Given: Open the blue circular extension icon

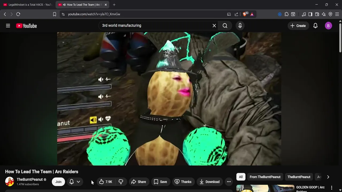Looking at the screenshot, I should point(280,14).
